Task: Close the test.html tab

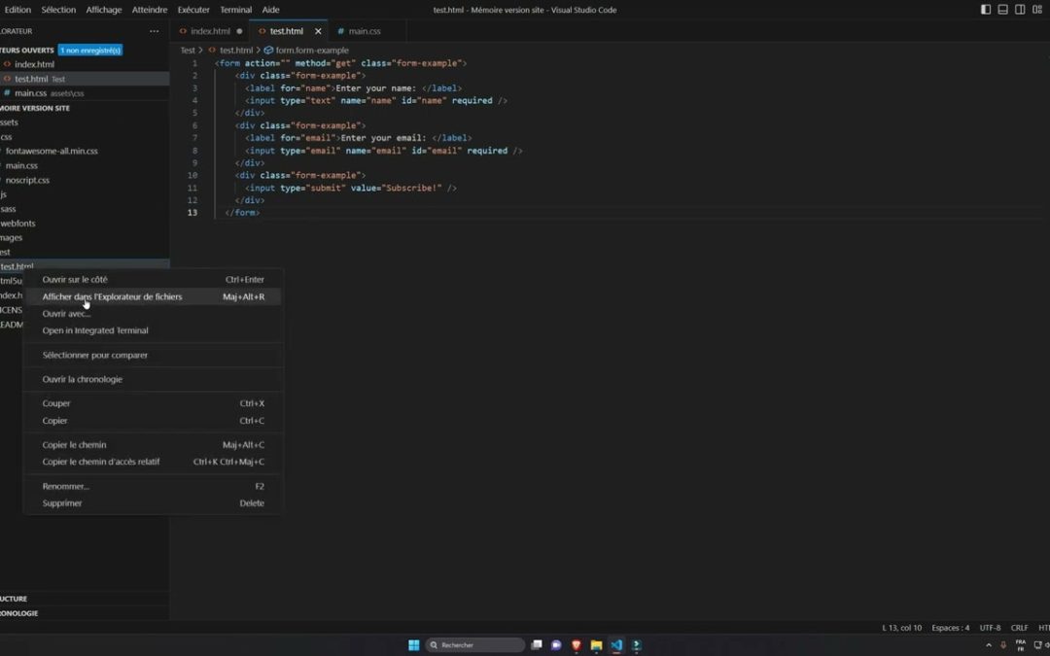Action: click(318, 31)
